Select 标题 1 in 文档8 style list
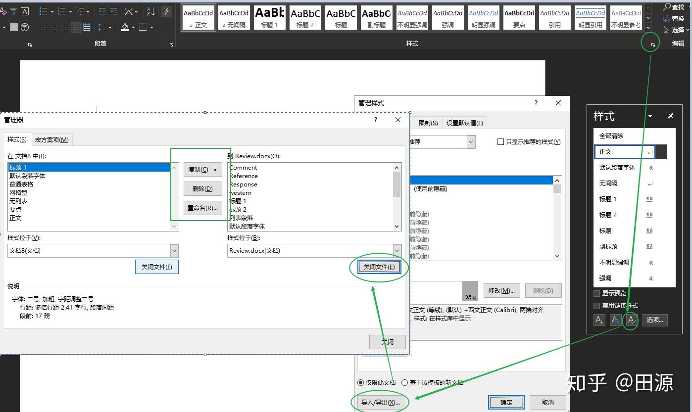This screenshot has width=692, height=412. pyautogui.click(x=89, y=168)
